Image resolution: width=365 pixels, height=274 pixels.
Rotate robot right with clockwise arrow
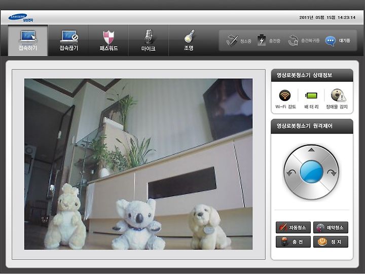tap(332, 173)
